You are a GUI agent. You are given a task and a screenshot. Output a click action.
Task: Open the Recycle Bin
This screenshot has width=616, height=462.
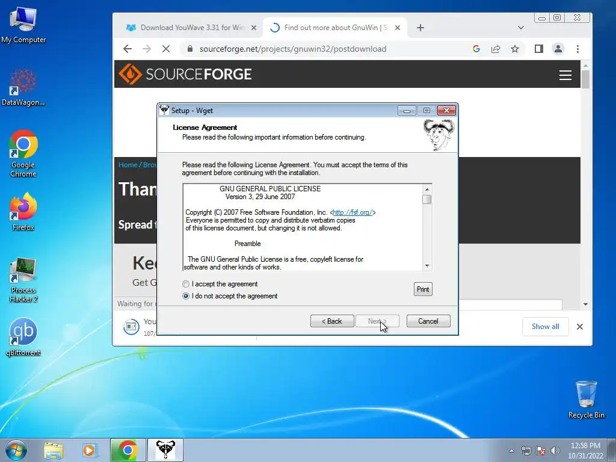586,399
